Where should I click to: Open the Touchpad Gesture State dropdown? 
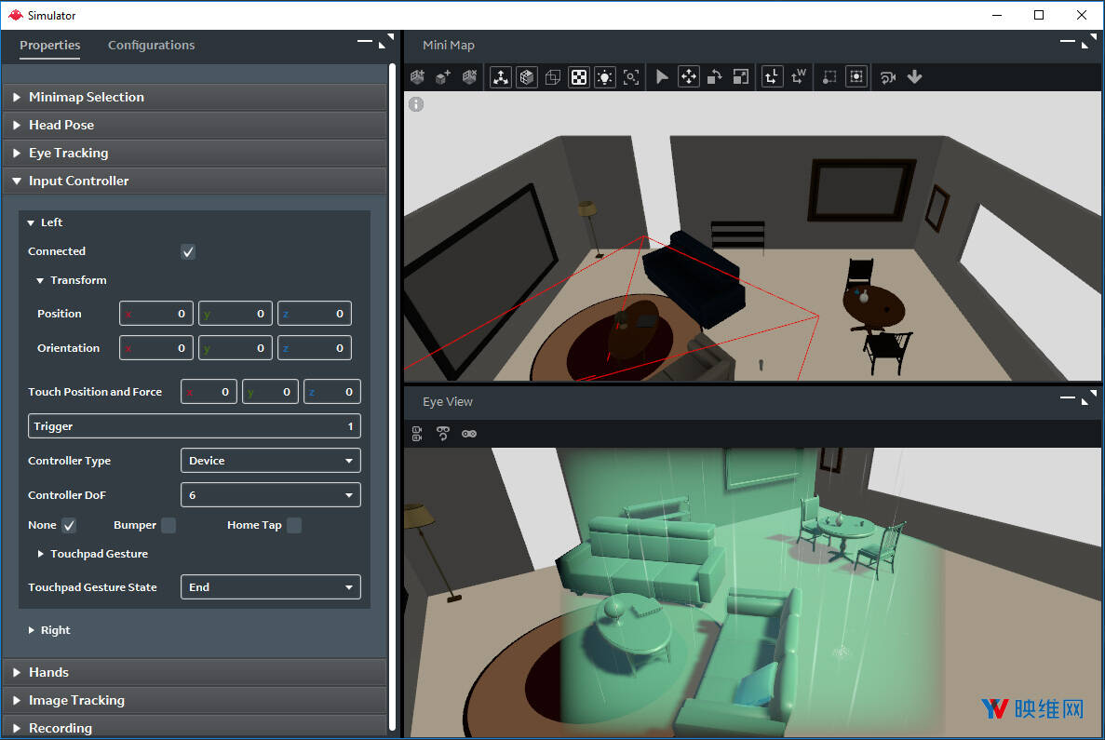[x=270, y=587]
